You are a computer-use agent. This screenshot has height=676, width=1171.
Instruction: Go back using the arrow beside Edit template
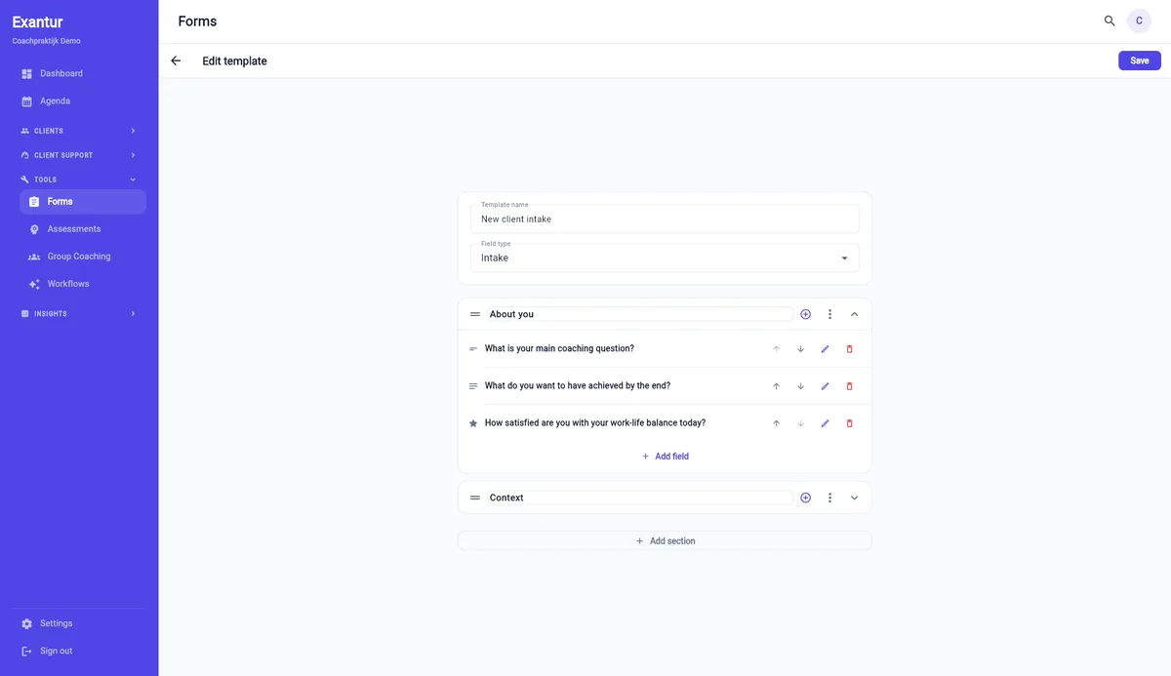coord(176,60)
